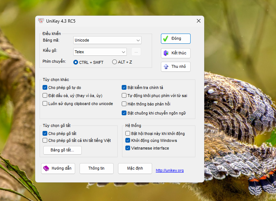Close the UniKey dialog with X
The image size is (276, 201).
click(199, 21)
